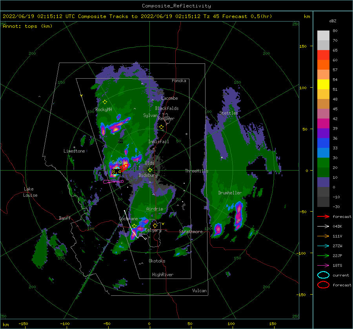Click the Okotoks city label
Viewport: 353px width, 329px height.
click(x=157, y=261)
